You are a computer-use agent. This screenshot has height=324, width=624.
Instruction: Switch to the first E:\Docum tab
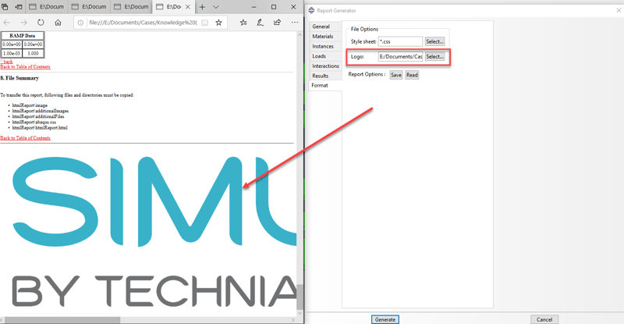click(x=47, y=7)
